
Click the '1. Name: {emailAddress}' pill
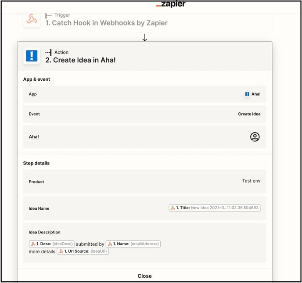(133, 244)
